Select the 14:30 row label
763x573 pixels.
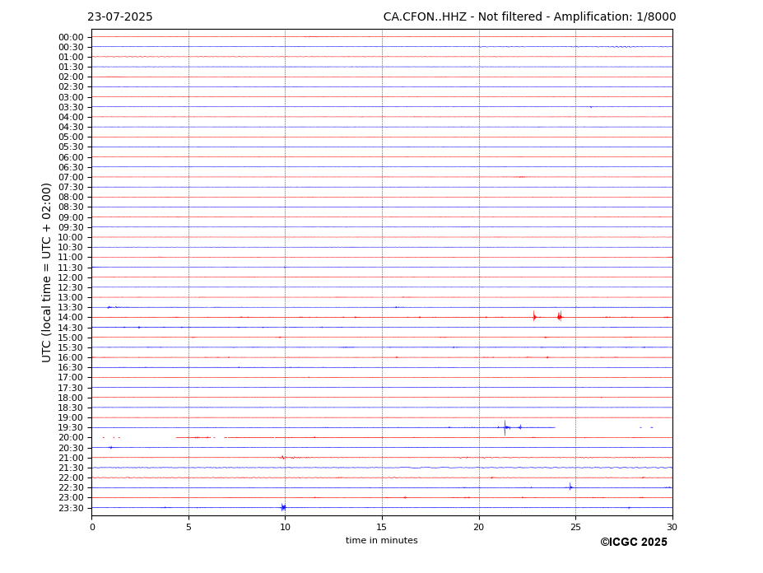tap(71, 328)
